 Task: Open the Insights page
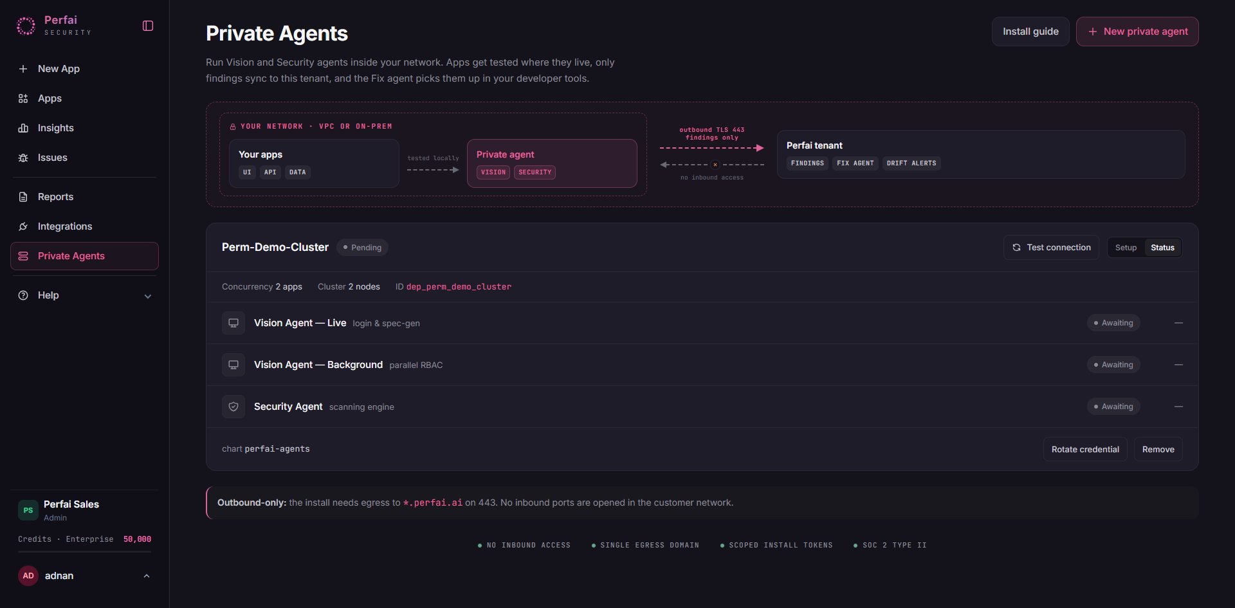(84, 128)
